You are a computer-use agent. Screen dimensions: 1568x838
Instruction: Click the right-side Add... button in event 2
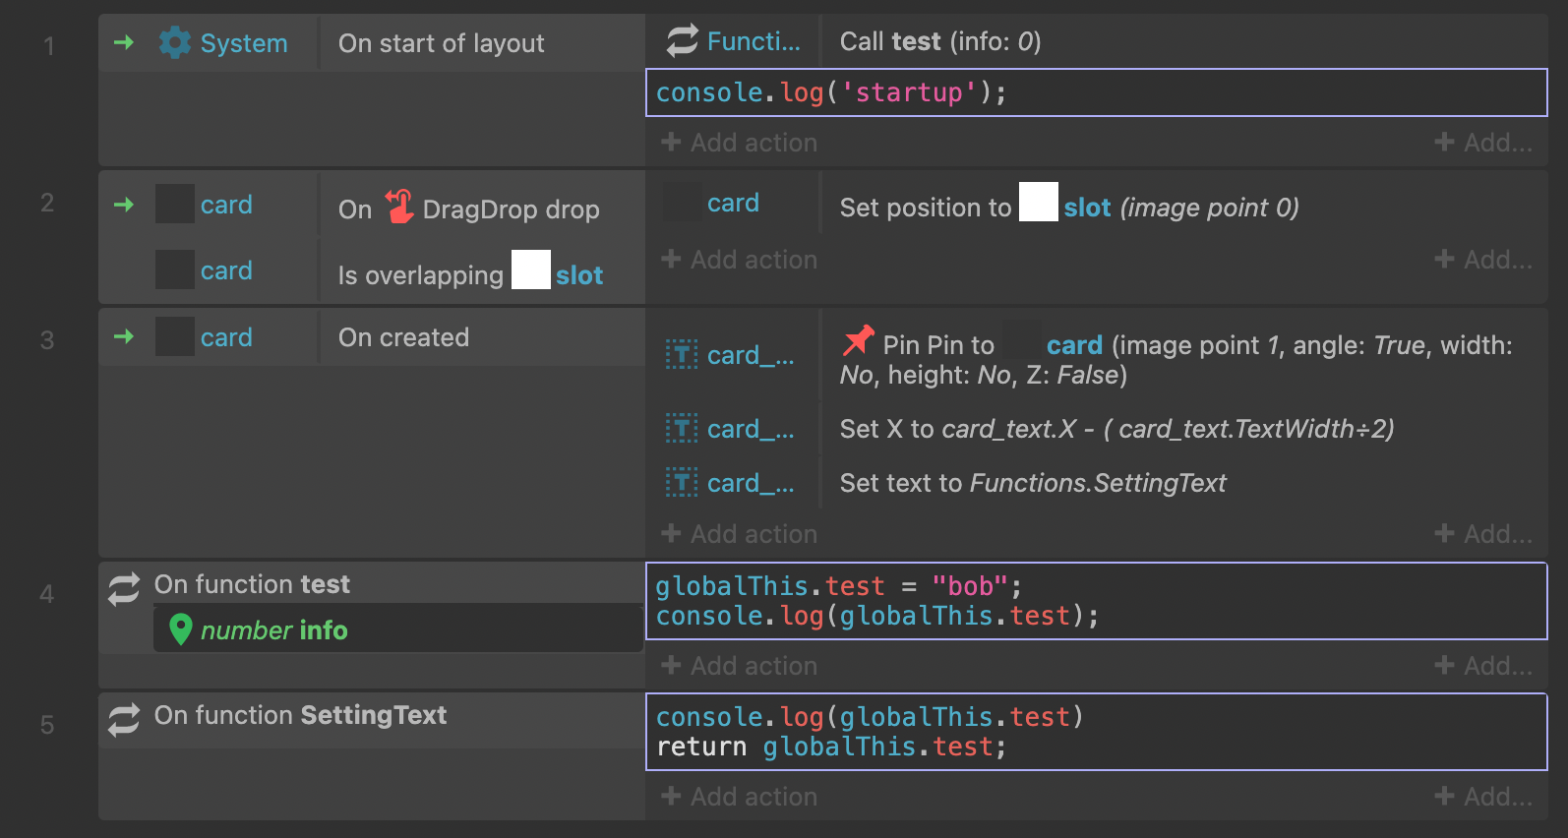pyautogui.click(x=1483, y=260)
